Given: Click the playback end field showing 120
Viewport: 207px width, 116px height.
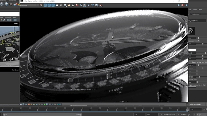Looking at the screenshot, I should click(x=139, y=115).
